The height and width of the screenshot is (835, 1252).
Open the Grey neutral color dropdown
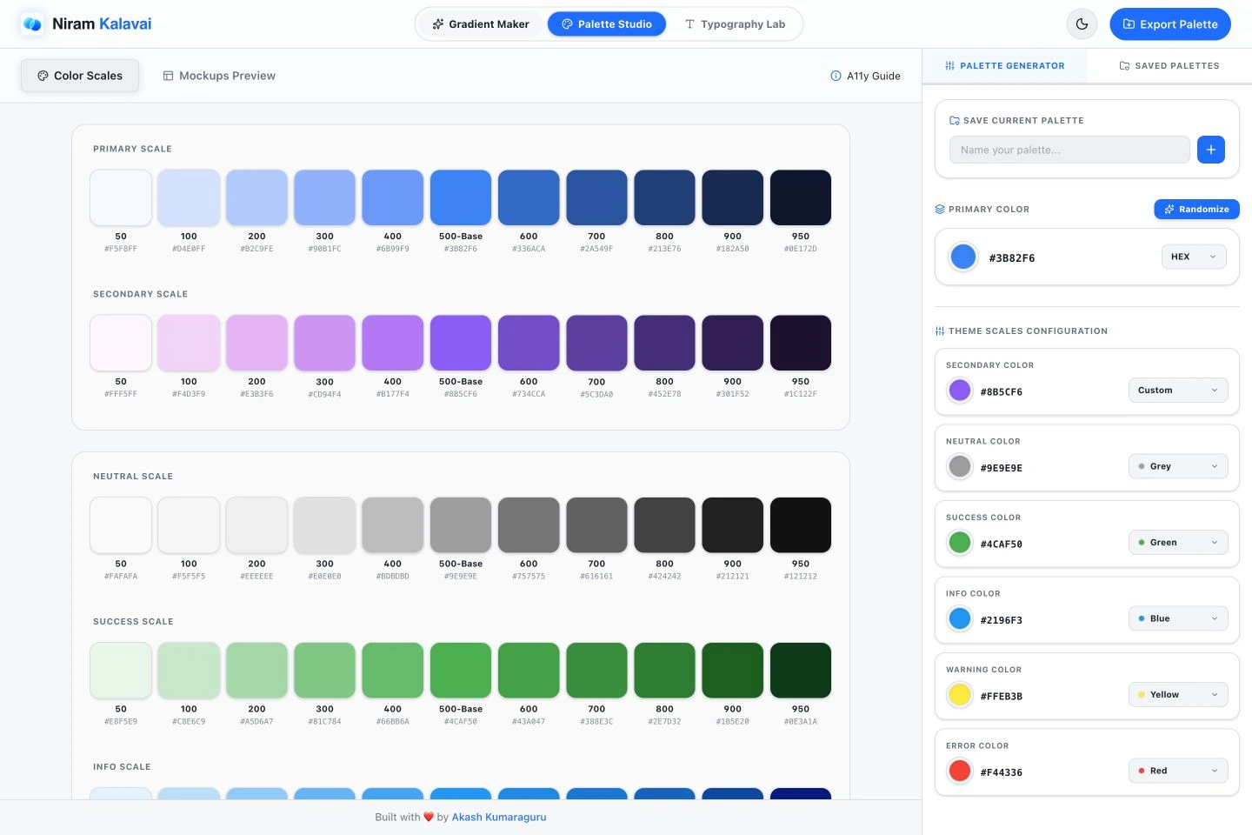1178,466
